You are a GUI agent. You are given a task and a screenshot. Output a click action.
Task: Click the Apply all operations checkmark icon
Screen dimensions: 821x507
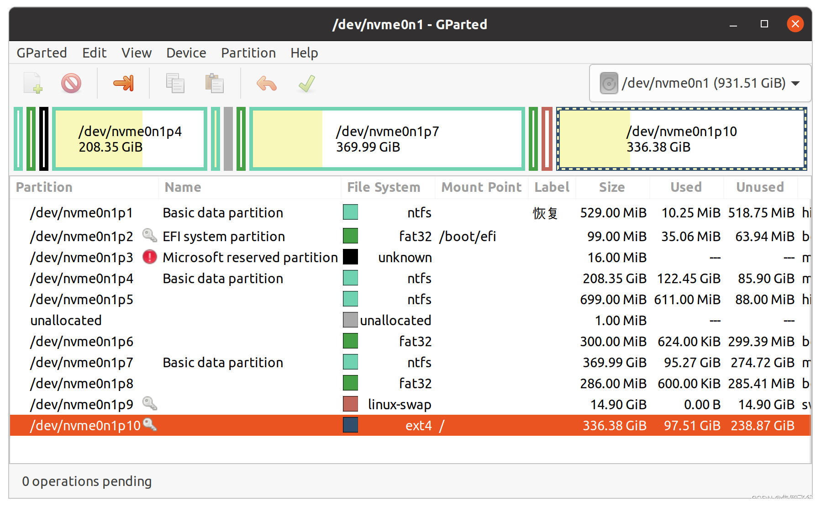point(306,83)
